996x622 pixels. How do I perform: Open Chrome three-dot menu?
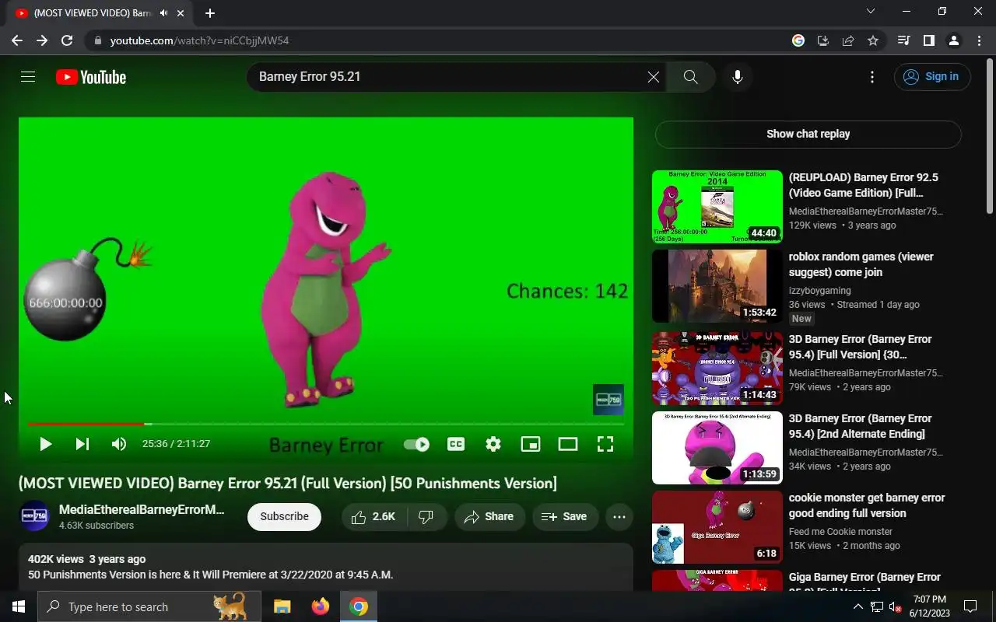click(x=978, y=40)
